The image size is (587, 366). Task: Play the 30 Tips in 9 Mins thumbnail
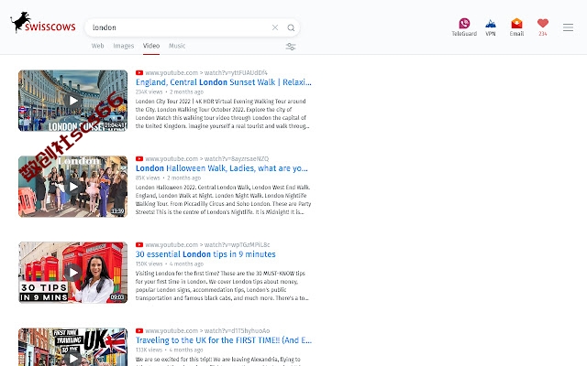(73, 273)
